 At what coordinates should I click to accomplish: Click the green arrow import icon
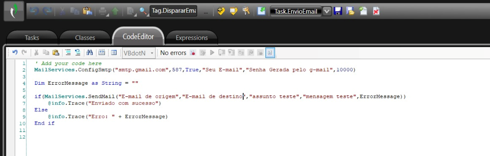(x=261, y=11)
